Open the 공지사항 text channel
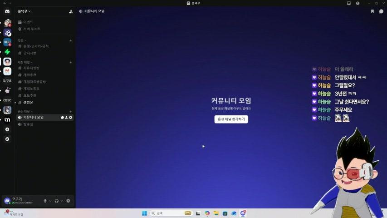The width and height of the screenshot is (387, 218). [x=45, y=54]
